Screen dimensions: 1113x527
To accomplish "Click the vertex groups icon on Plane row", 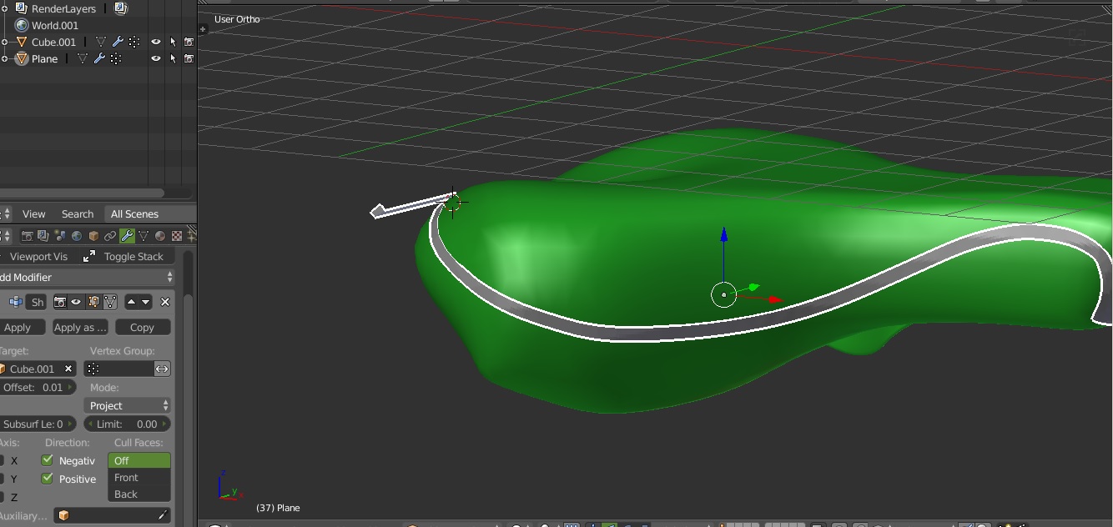I will click(115, 58).
